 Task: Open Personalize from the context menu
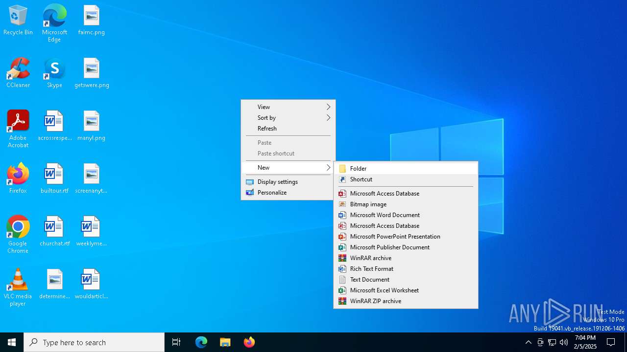[x=288, y=193]
